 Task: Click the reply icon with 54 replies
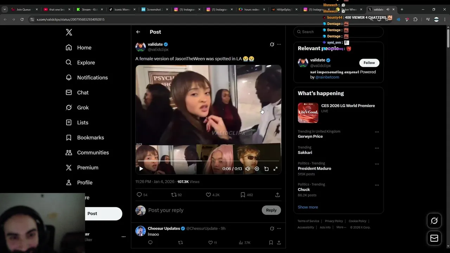pyautogui.click(x=142, y=195)
